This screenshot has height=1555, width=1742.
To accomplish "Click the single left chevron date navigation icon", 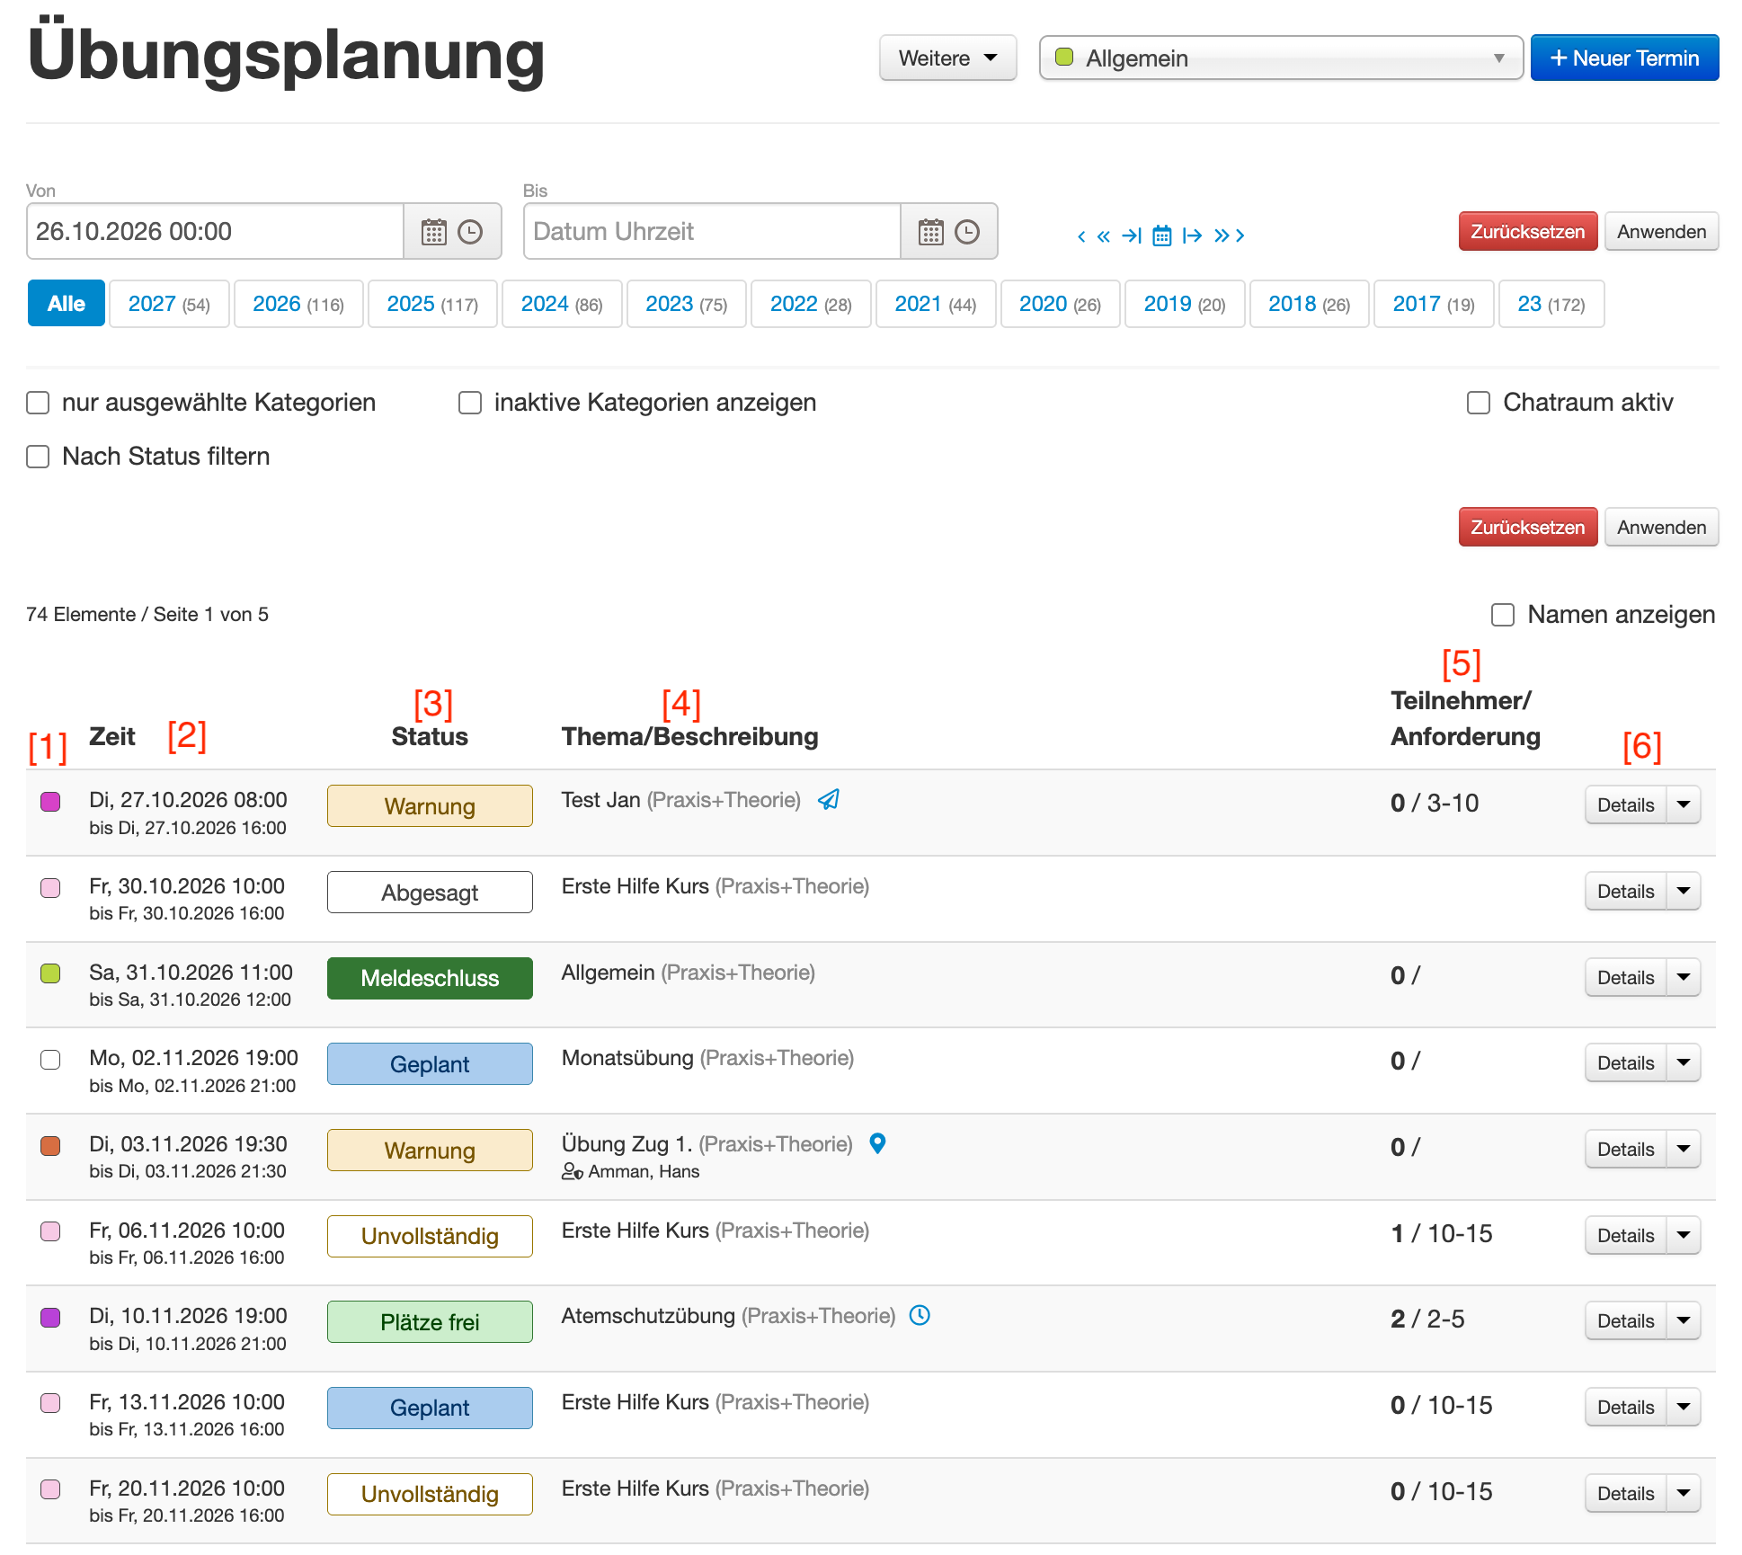I will pos(1081,236).
